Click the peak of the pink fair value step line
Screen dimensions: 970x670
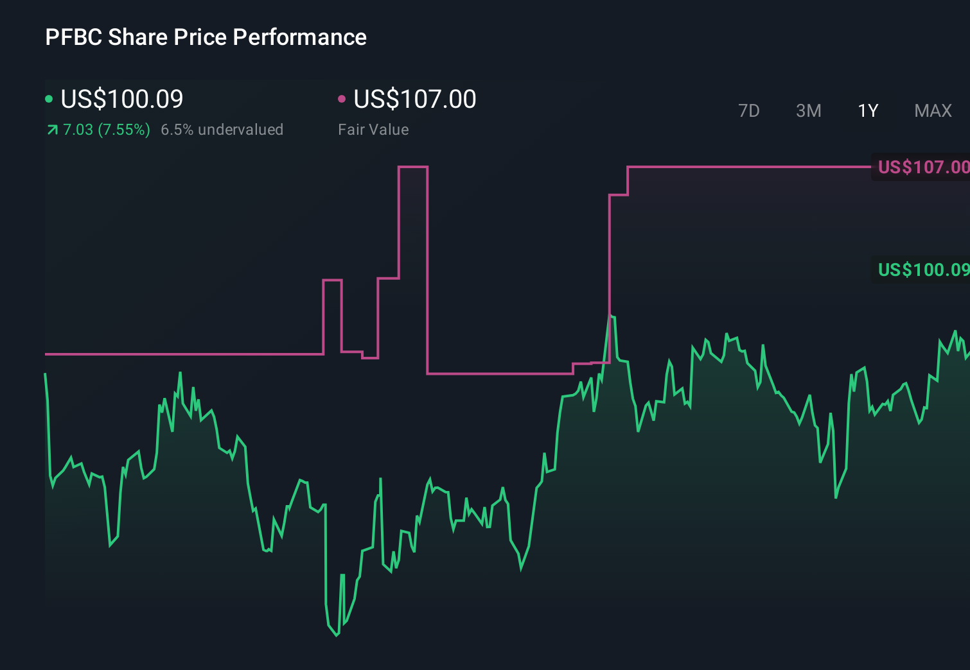(x=413, y=166)
